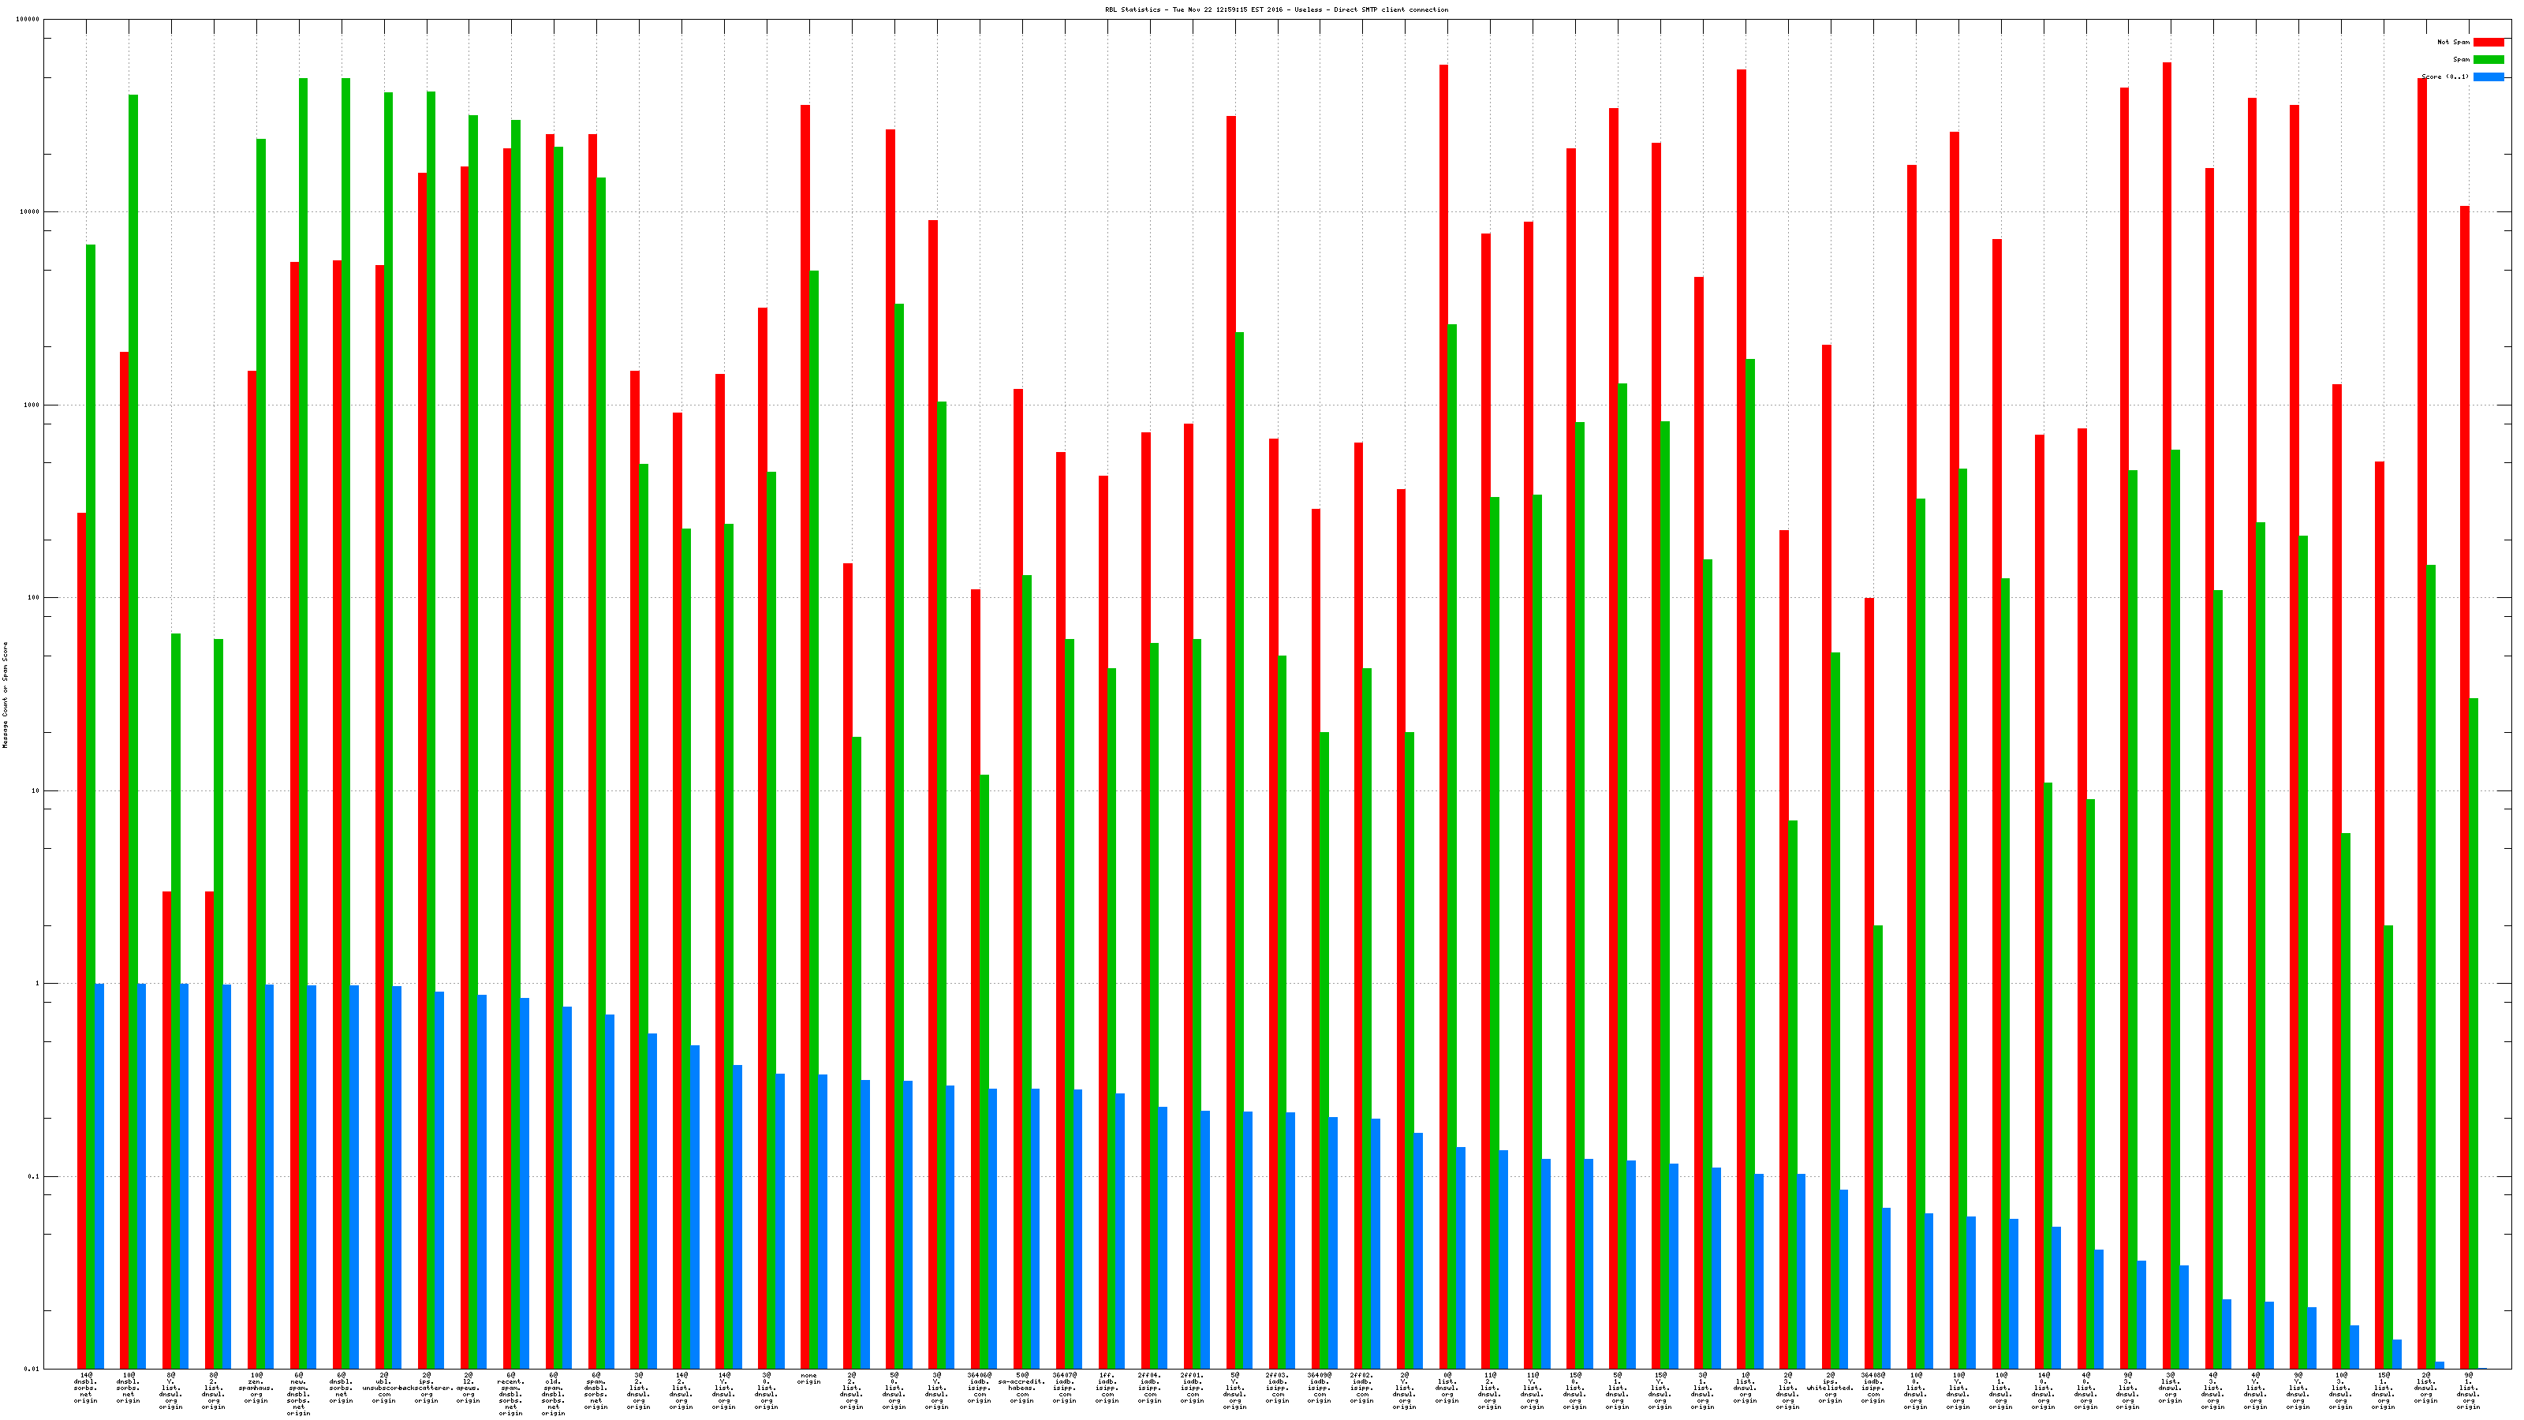Screen dimensions: 2524x1420
Task: Click the 0.01 y-axis tick label
Action: coord(32,1369)
